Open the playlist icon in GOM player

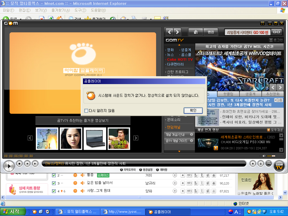[260, 163]
